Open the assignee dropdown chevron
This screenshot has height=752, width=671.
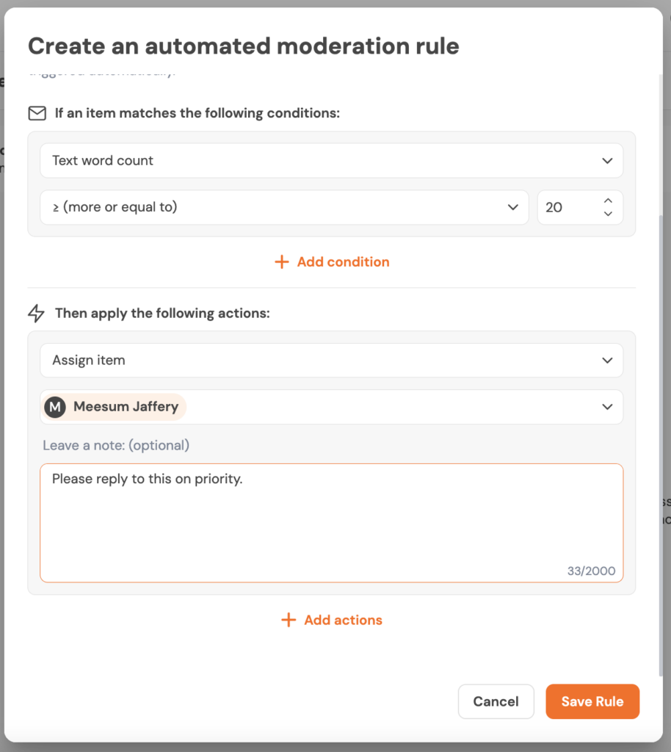607,407
